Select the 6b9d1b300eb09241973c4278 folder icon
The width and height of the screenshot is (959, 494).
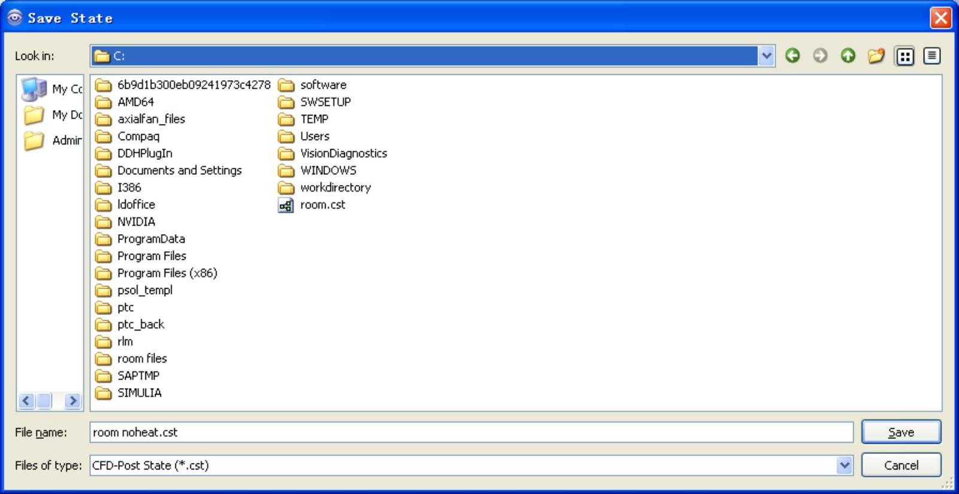pyautogui.click(x=104, y=85)
